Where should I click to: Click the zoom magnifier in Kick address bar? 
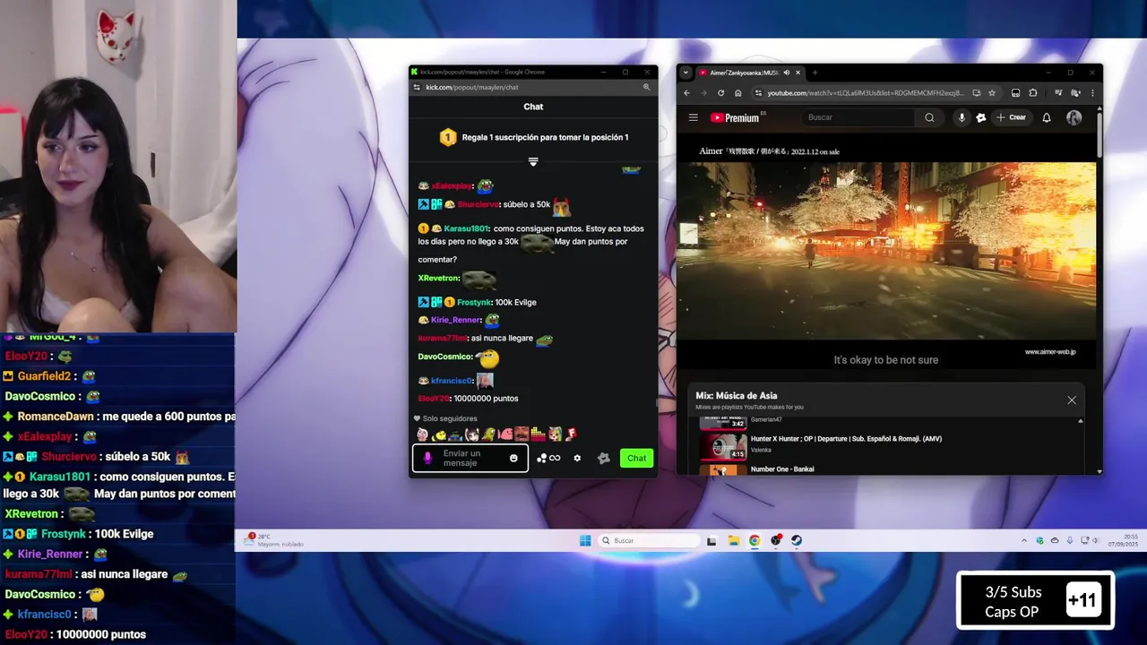tap(646, 87)
